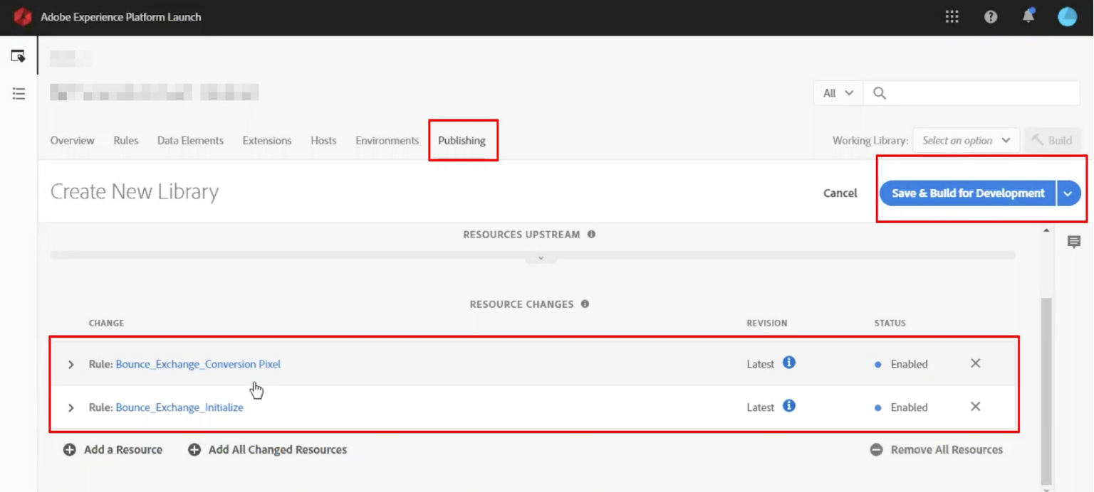Switch to the Overview tab
1094x492 pixels.
pyautogui.click(x=72, y=141)
